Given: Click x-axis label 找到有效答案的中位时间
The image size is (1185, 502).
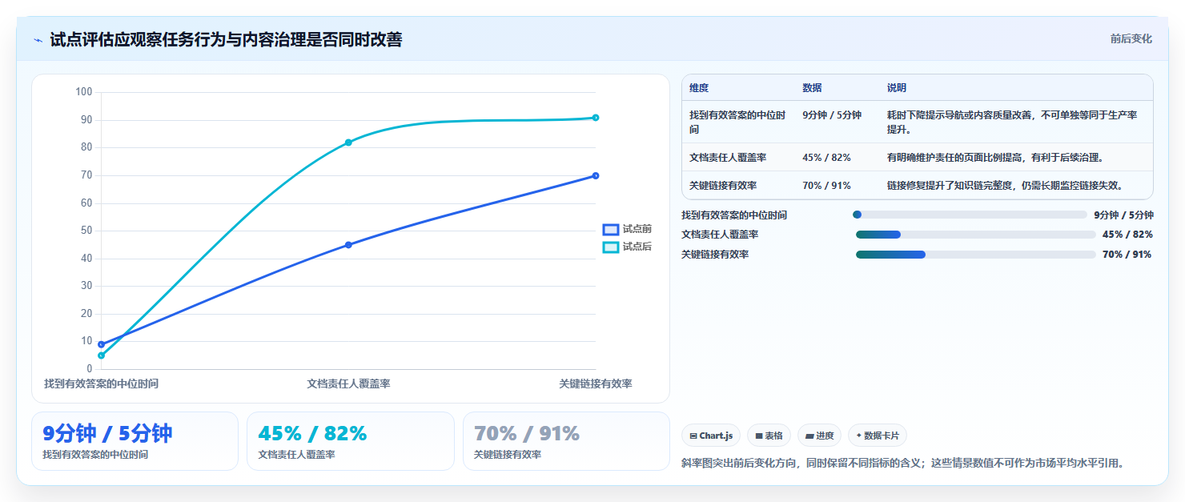Looking at the screenshot, I should 101,384.
